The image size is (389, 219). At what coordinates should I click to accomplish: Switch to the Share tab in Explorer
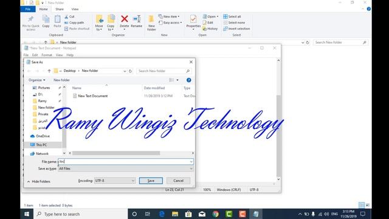[x=60, y=9]
